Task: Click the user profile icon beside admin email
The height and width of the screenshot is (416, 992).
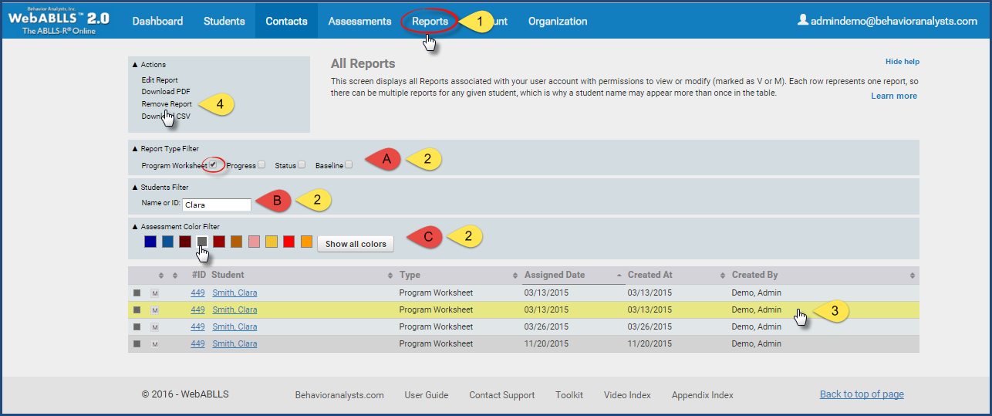Action: point(802,21)
